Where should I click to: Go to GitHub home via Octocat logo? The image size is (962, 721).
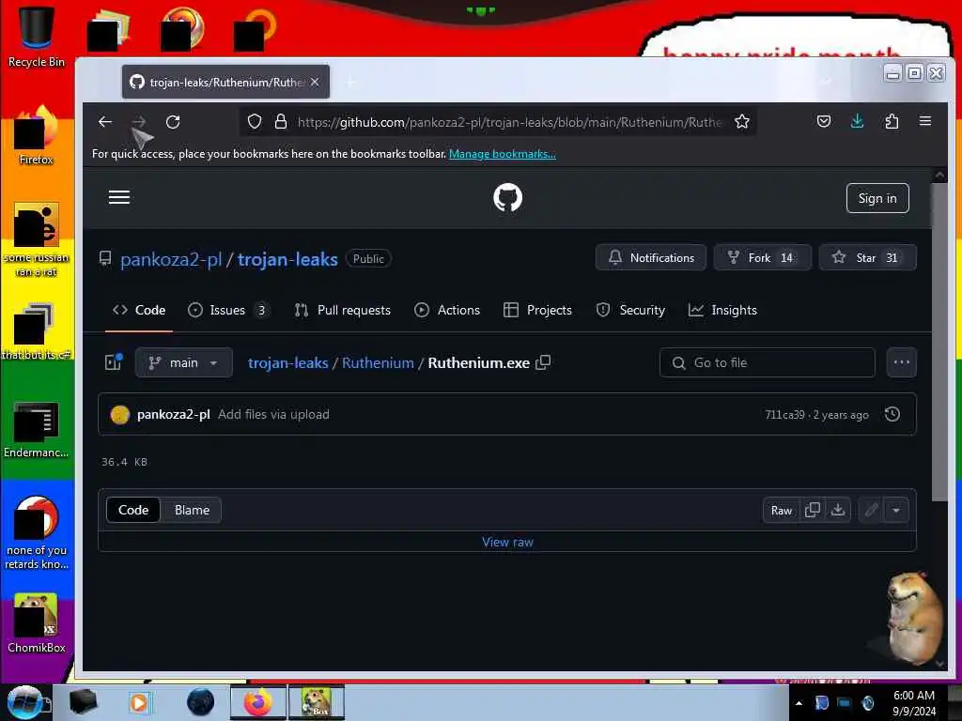507,197
